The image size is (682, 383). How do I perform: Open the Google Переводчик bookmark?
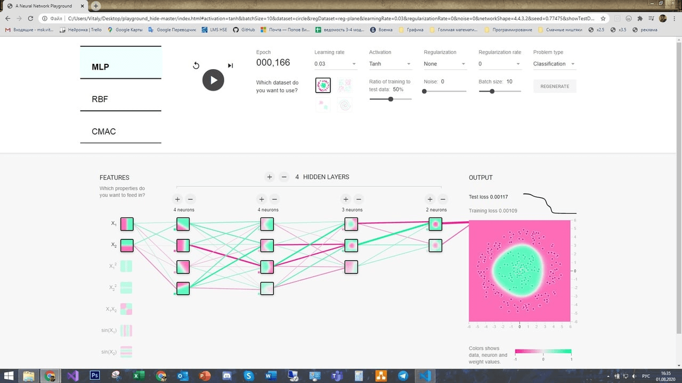(x=172, y=30)
